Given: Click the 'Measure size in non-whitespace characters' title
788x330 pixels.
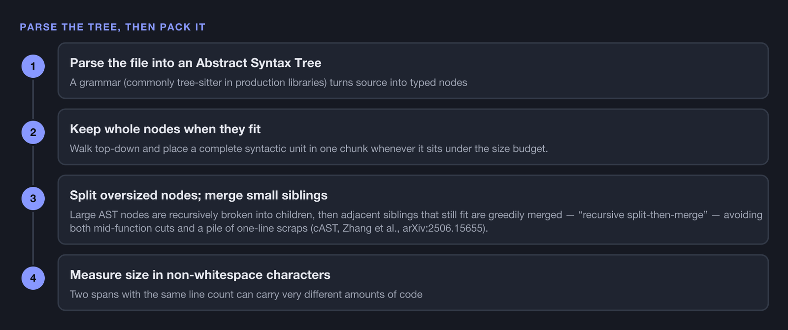Looking at the screenshot, I should point(200,275).
